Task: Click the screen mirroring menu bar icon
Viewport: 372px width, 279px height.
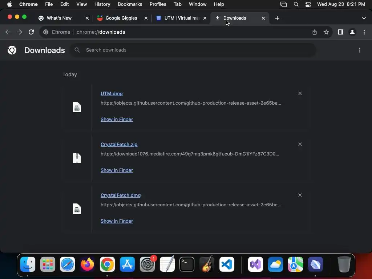Action: (283, 4)
